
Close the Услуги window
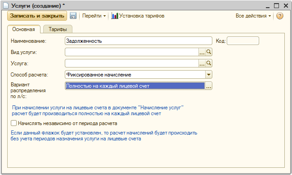coord(286,6)
